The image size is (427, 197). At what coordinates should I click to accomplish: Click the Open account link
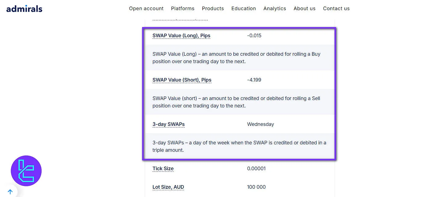(x=146, y=8)
